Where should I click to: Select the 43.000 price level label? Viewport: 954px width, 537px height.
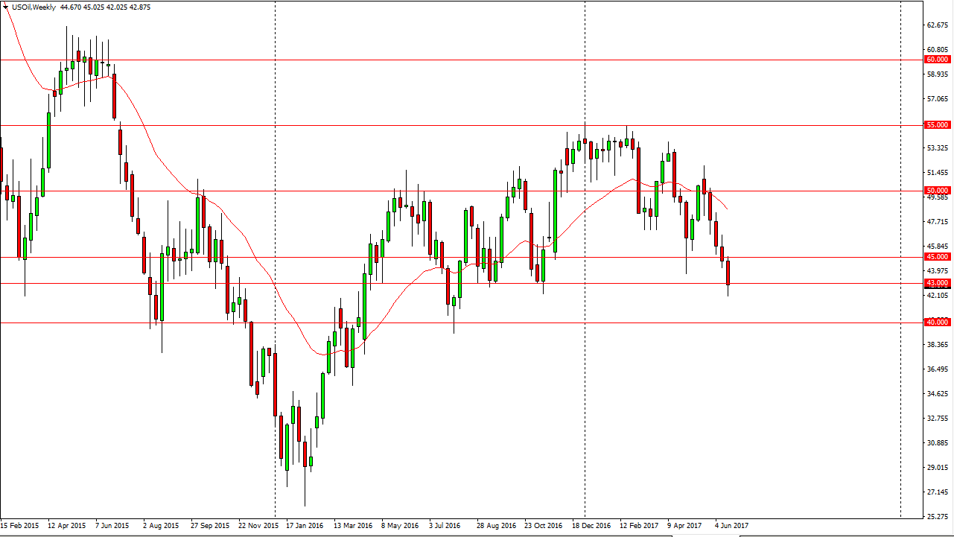(x=937, y=283)
